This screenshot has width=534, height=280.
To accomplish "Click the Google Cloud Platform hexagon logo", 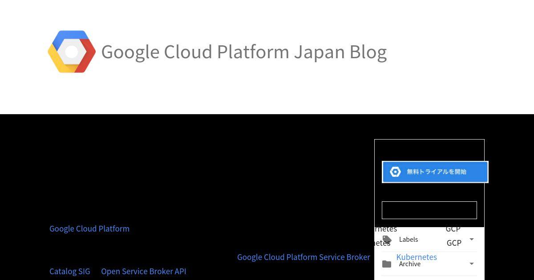I will coord(72,52).
